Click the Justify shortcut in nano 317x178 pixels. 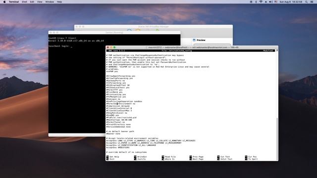pyautogui.click(x=140, y=159)
